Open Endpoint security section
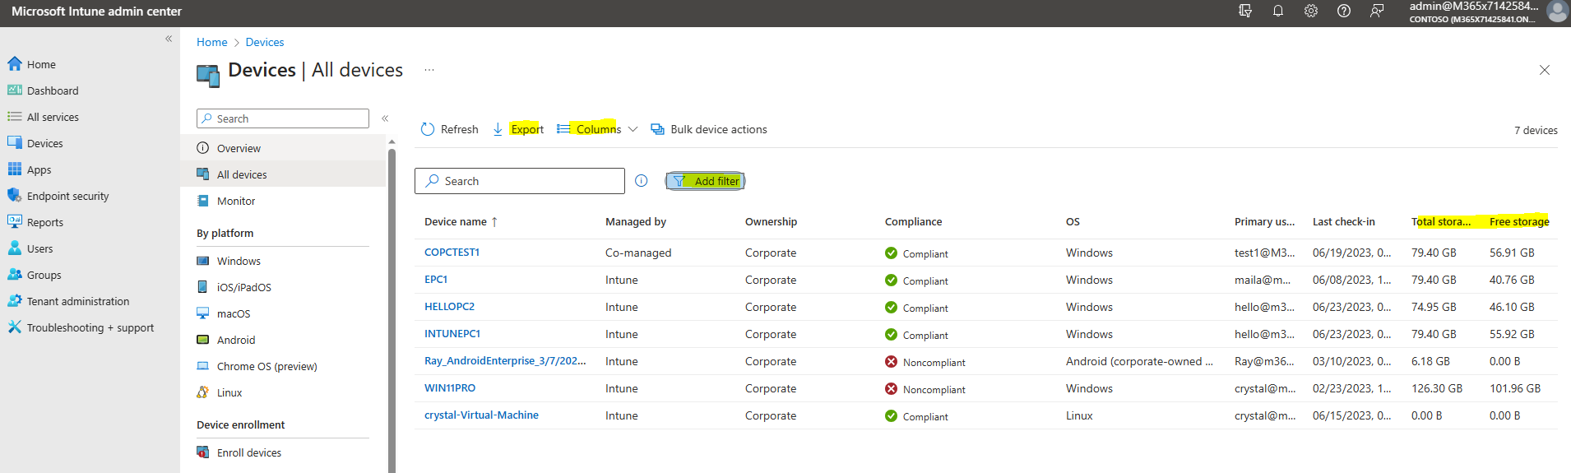The image size is (1571, 473). (67, 196)
